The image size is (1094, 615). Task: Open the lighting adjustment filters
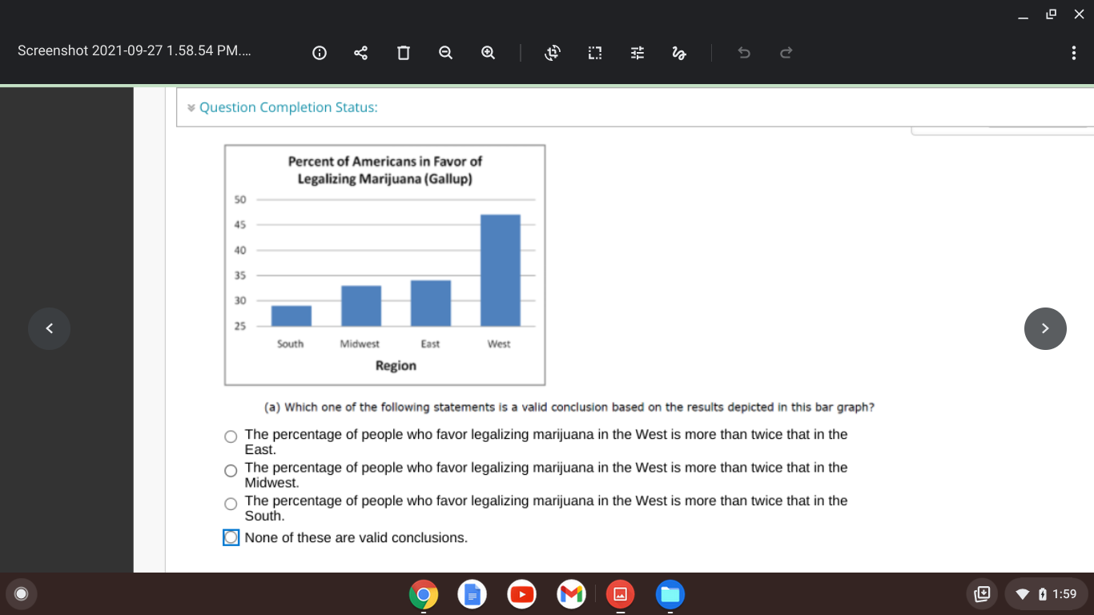coord(637,53)
